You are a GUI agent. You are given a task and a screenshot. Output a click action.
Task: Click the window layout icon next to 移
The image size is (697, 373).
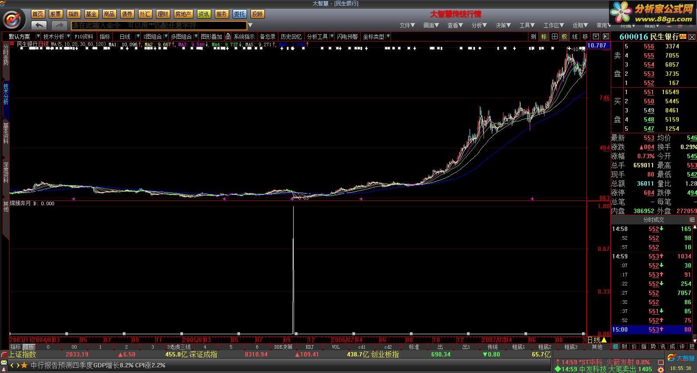pyautogui.click(x=595, y=37)
